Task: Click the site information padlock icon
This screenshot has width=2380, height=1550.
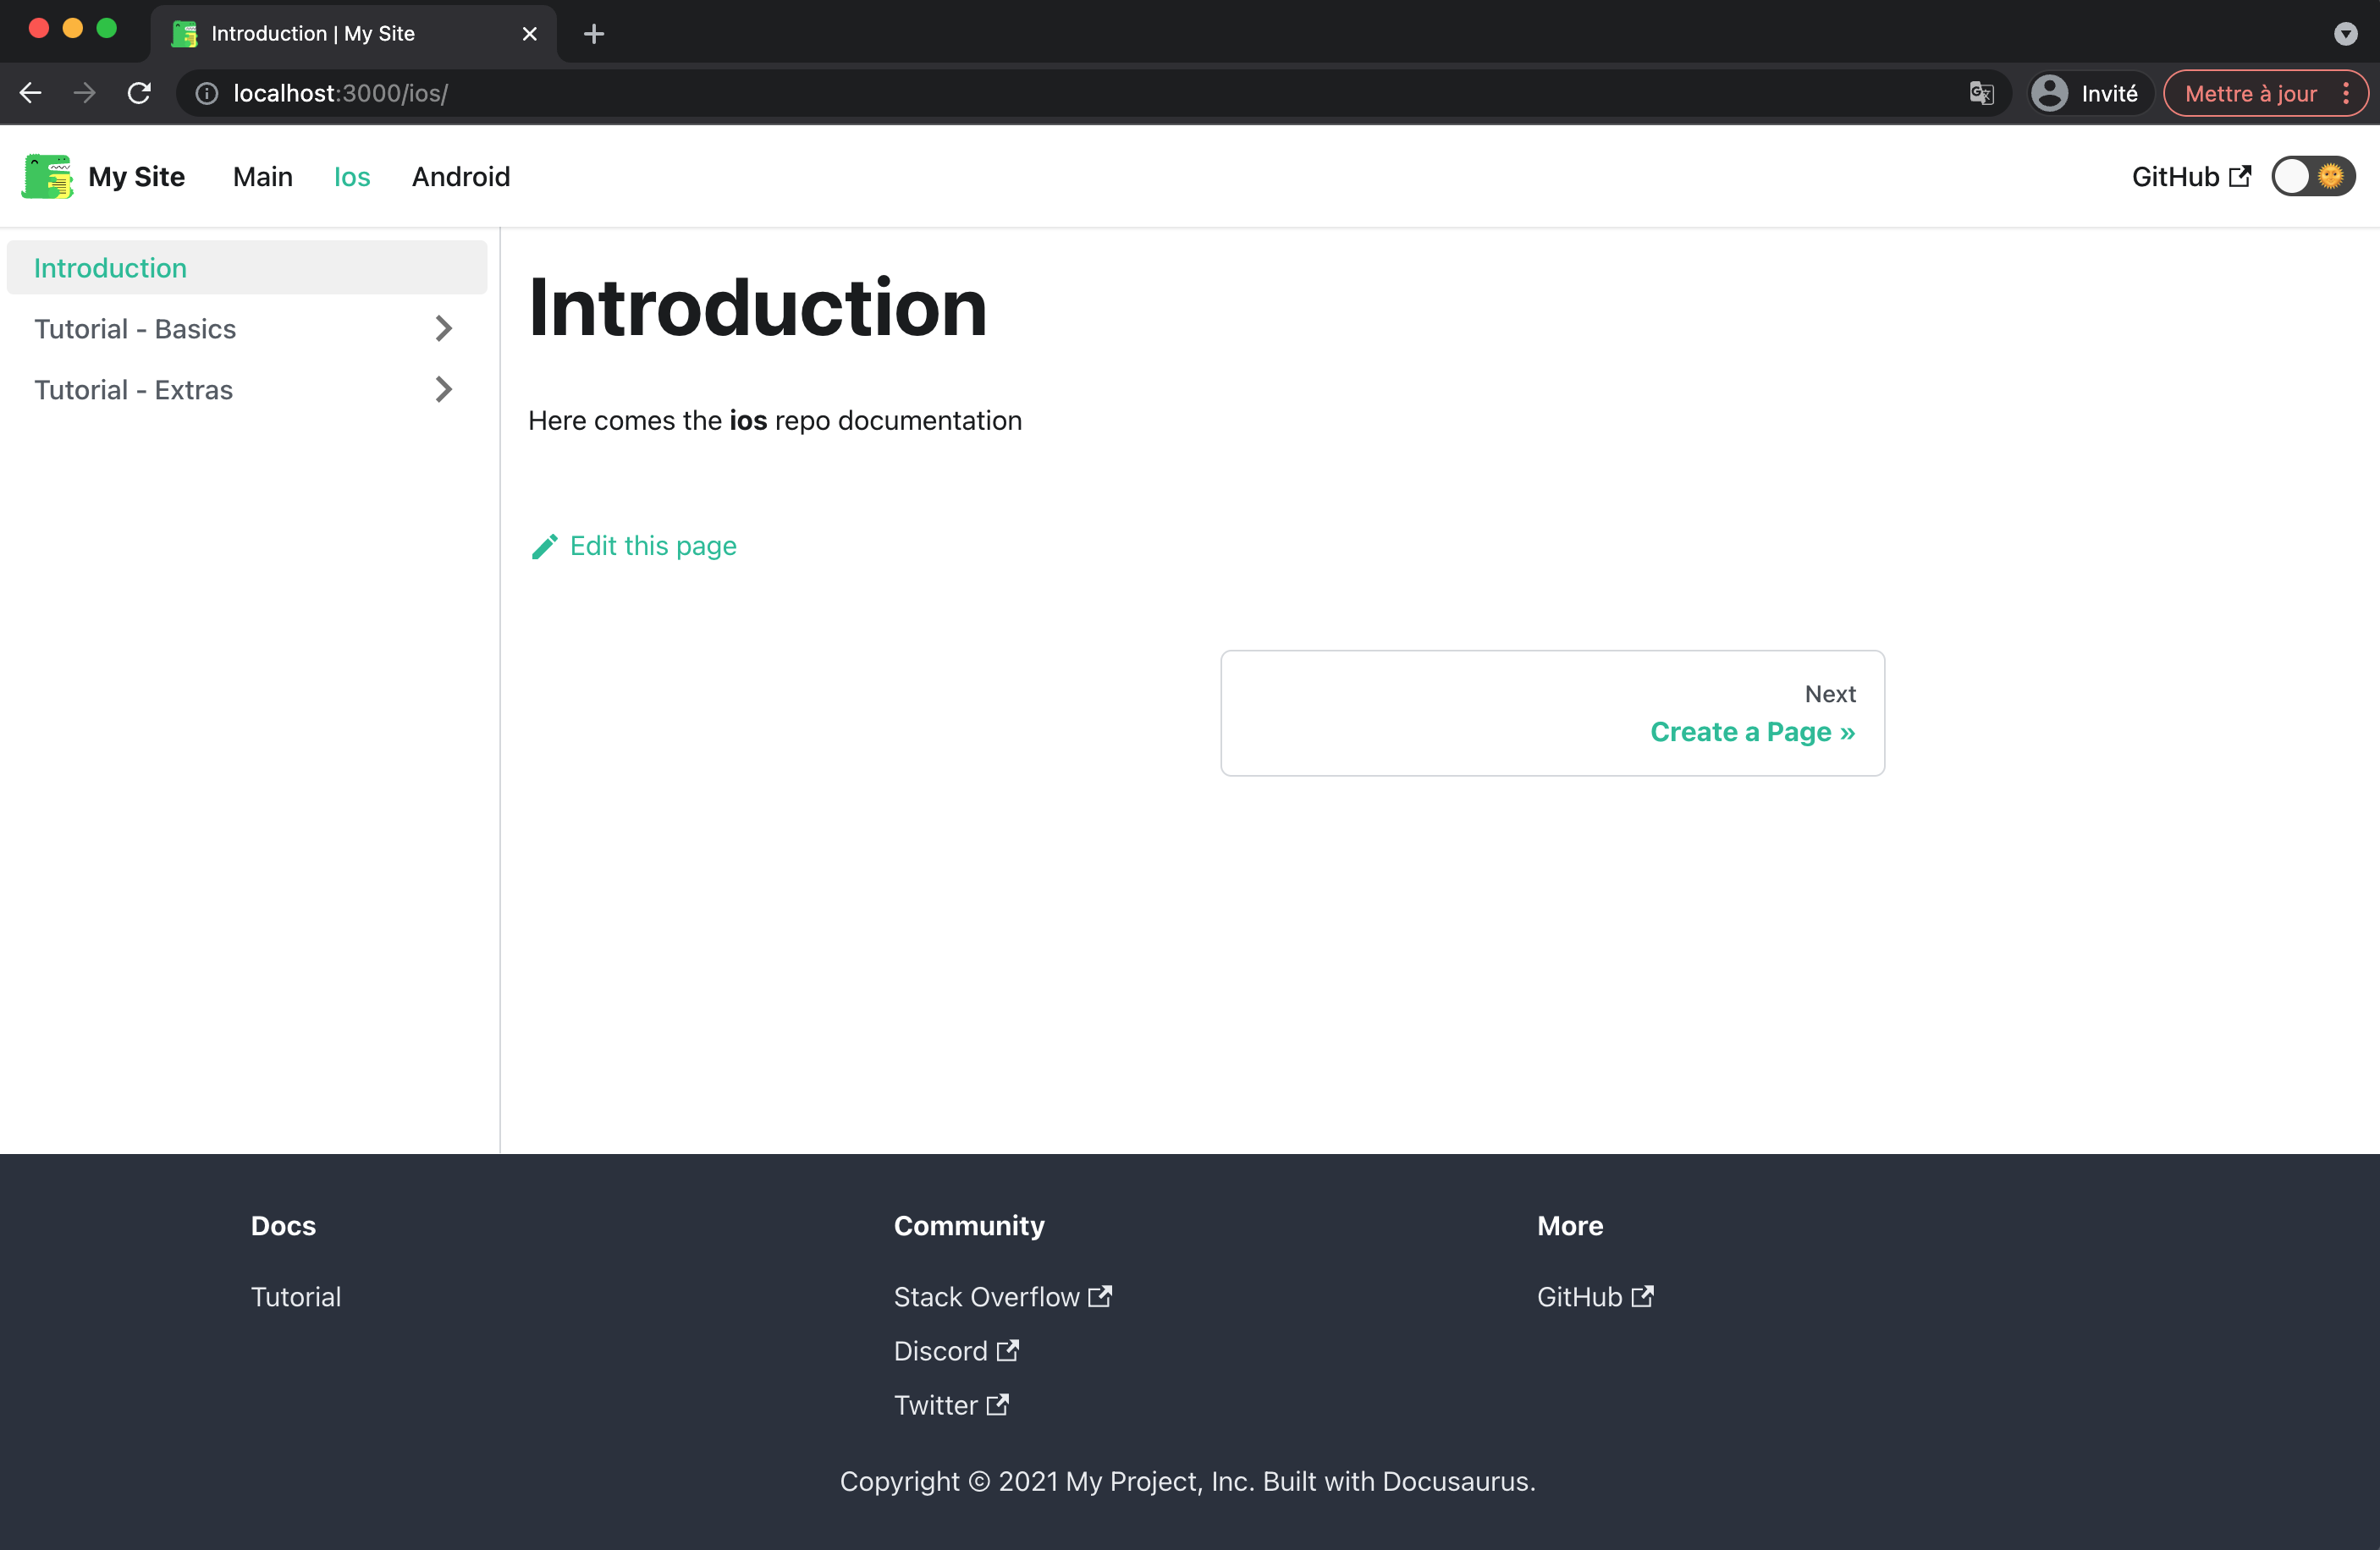Action: click(x=206, y=93)
